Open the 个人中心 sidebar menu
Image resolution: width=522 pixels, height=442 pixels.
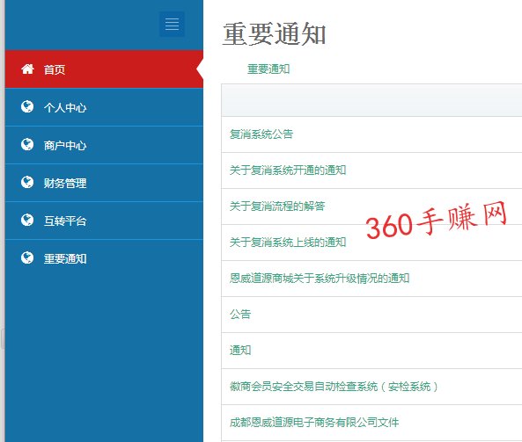pos(104,107)
